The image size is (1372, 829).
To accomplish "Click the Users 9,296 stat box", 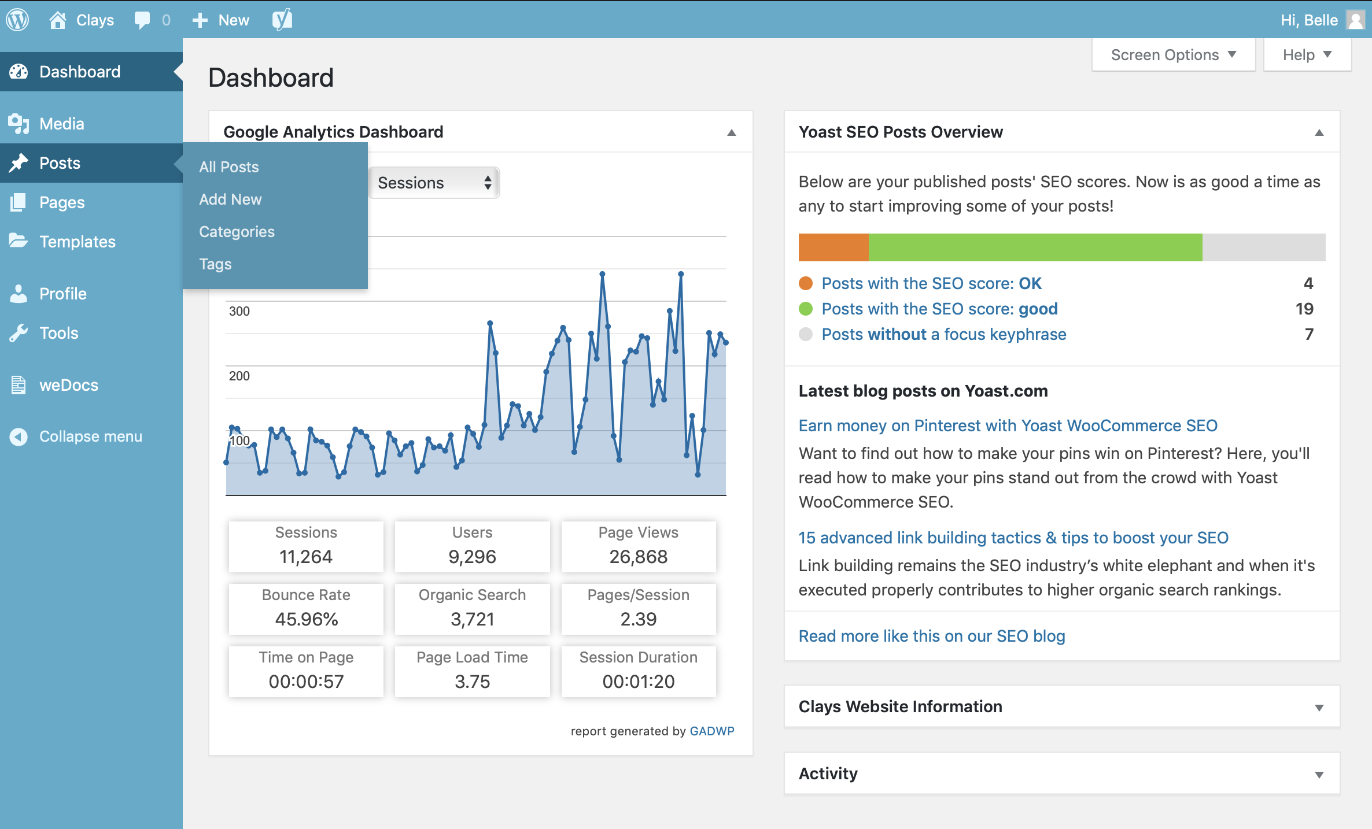I will (472, 546).
